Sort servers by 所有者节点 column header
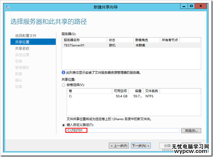This screenshot has height=157, width=213. tap(170, 40)
